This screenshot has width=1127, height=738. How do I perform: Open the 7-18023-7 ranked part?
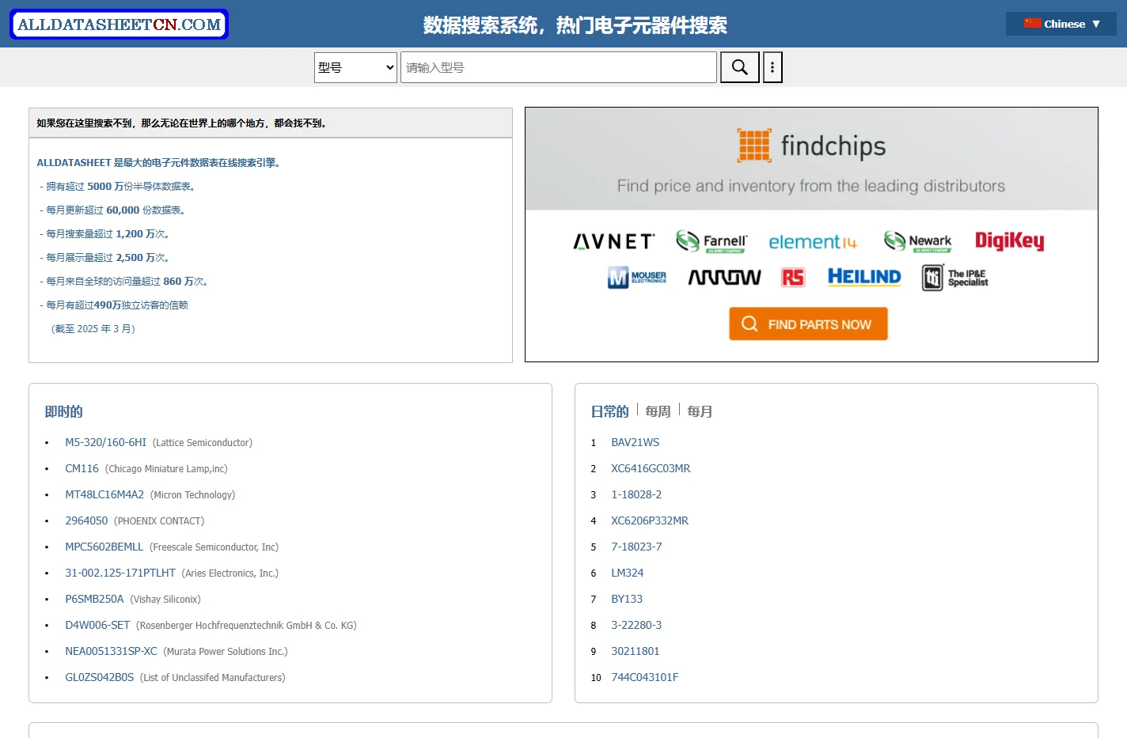[x=636, y=547]
